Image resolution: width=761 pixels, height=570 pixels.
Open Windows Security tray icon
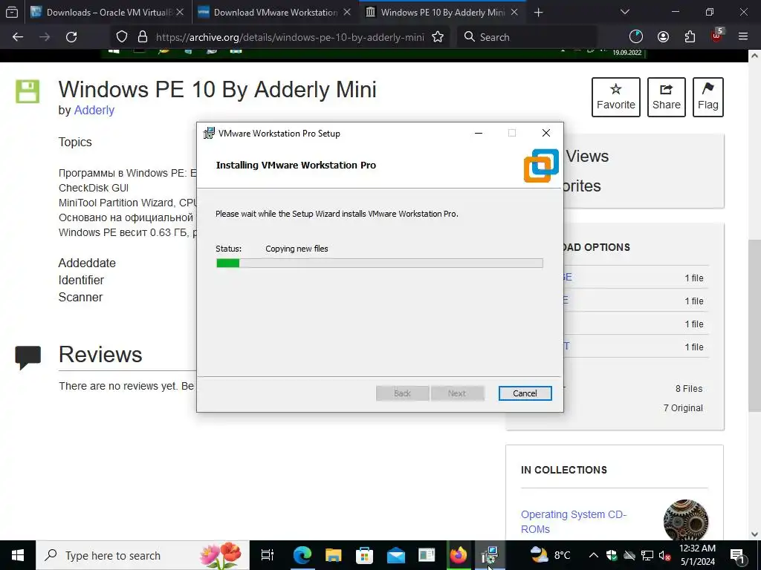pos(612,555)
